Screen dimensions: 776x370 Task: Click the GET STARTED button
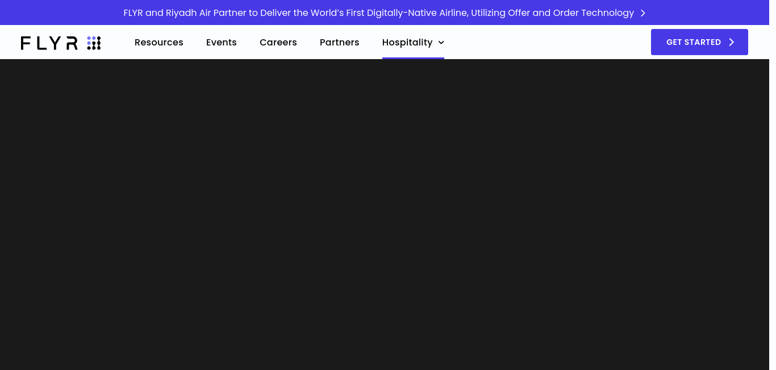point(699,42)
